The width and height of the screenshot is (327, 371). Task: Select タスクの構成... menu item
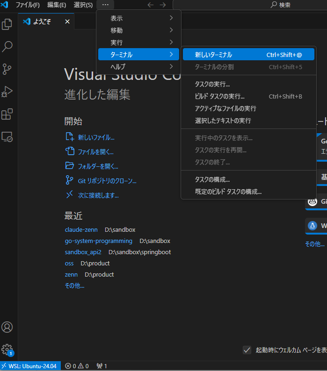click(248, 179)
